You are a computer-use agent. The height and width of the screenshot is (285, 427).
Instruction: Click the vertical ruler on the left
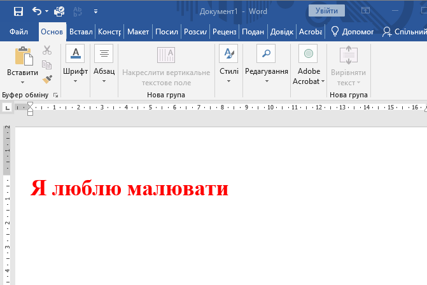[x=7, y=204]
